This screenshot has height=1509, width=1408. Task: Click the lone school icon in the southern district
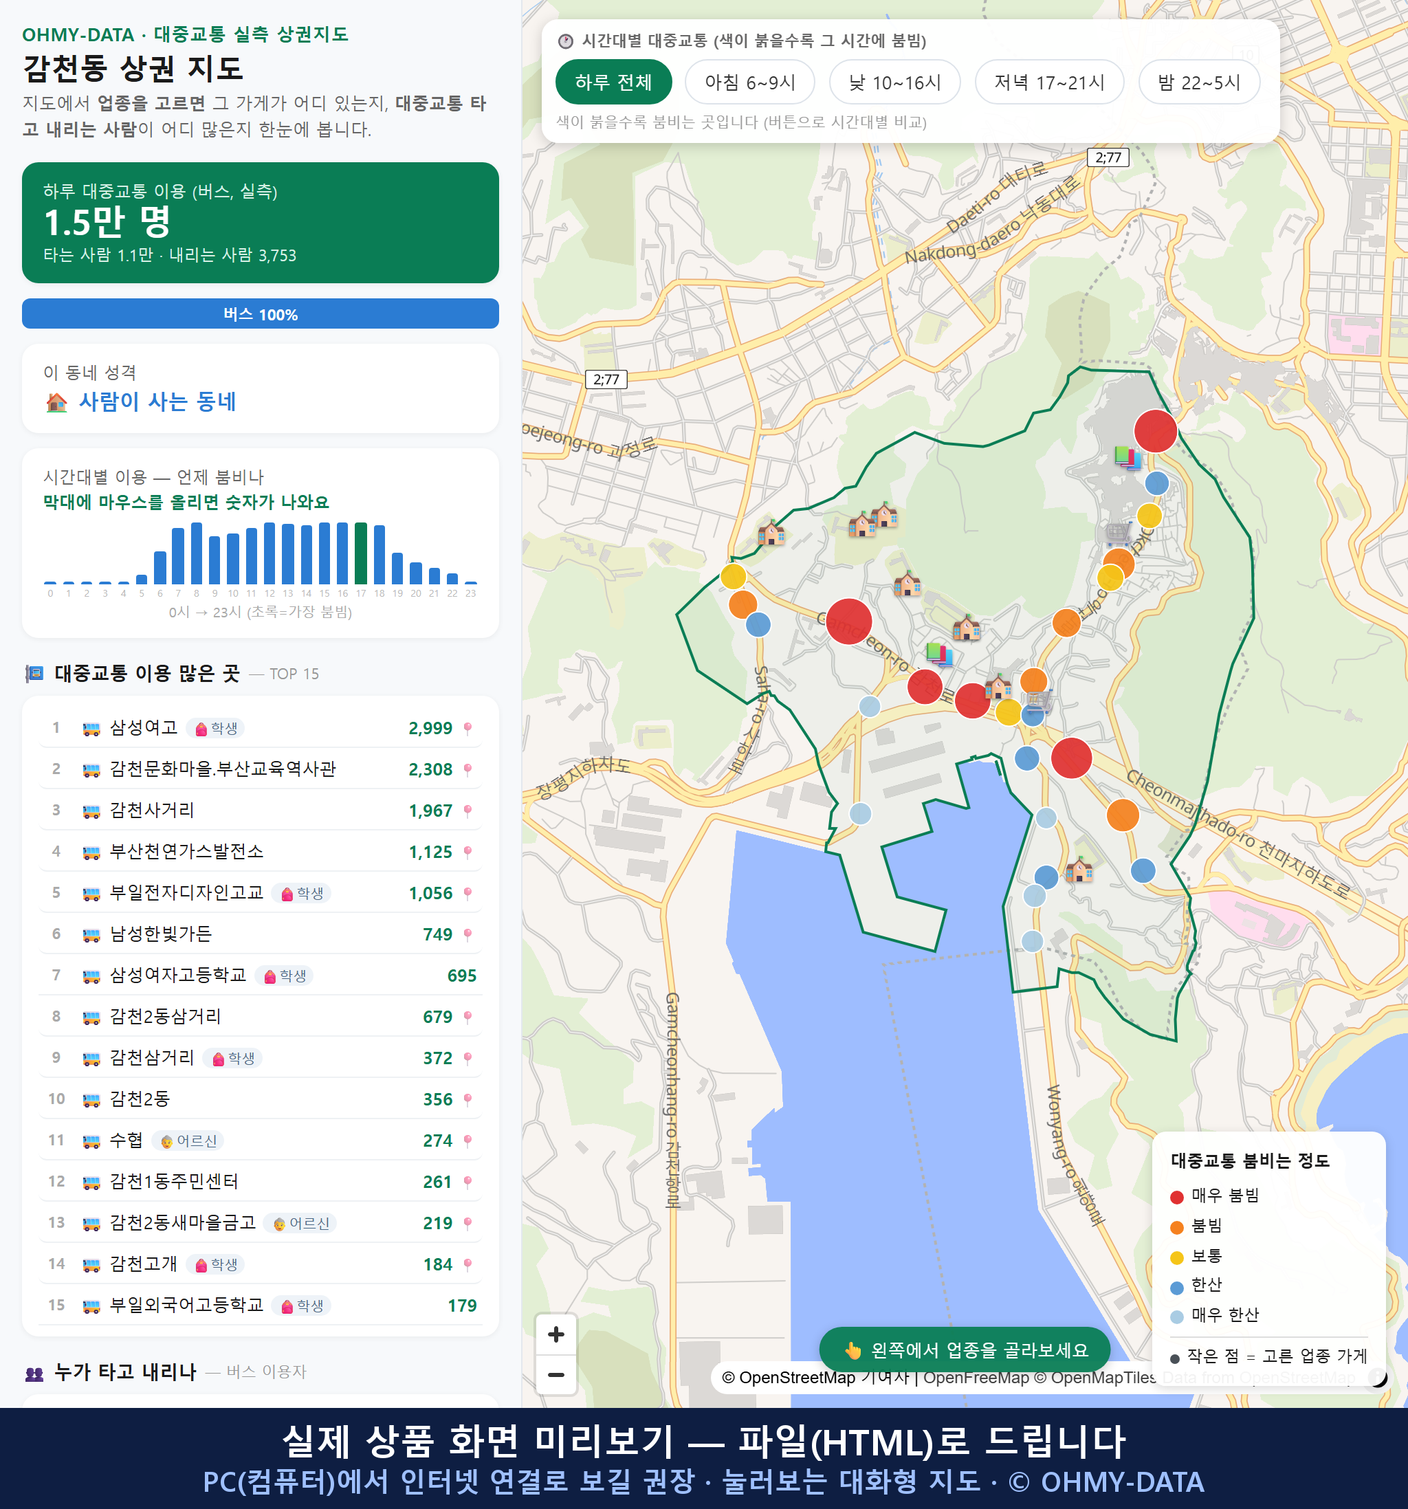(1079, 870)
